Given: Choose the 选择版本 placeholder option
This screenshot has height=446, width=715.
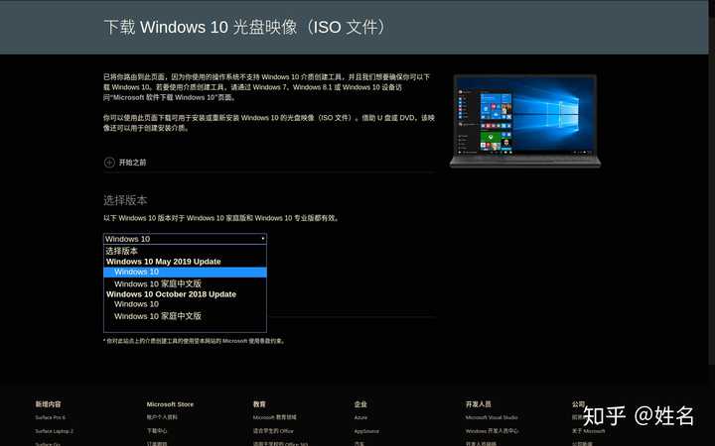Looking at the screenshot, I should tap(185, 251).
